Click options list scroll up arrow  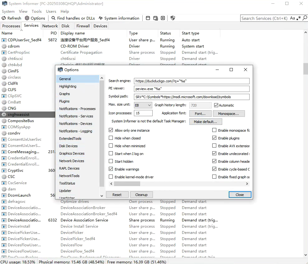(x=102, y=78)
